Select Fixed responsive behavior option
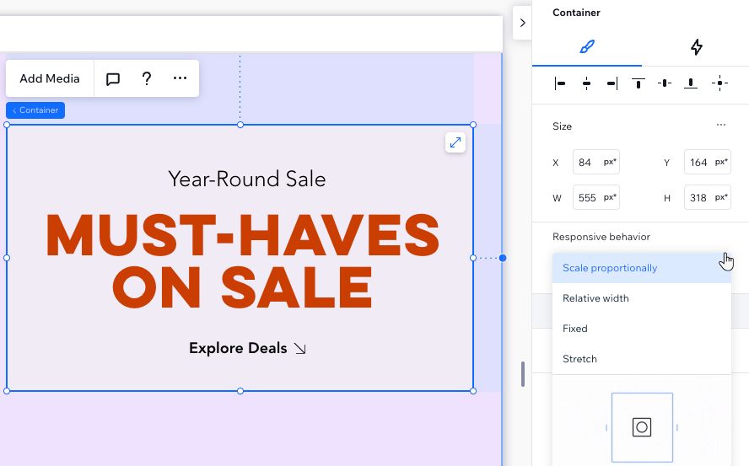The image size is (749, 466). pyautogui.click(x=642, y=329)
